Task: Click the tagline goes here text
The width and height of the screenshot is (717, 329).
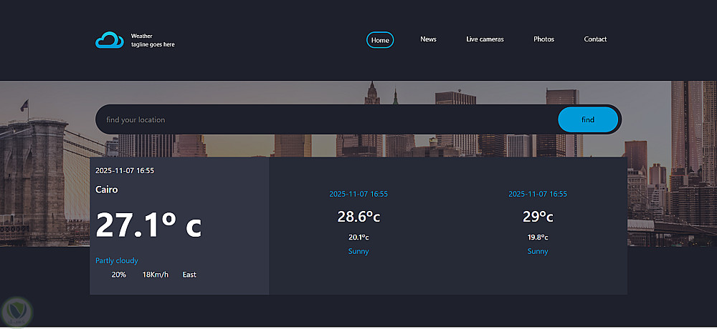Action: (153, 44)
